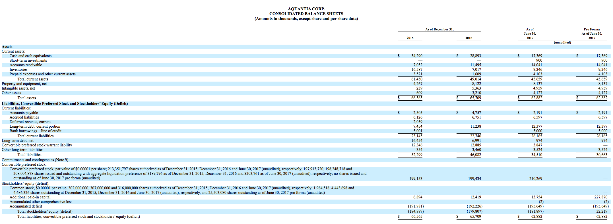This screenshot has width=613, height=224.
Task: Click the 'Other long-term liabilities' label
Action: point(22,150)
